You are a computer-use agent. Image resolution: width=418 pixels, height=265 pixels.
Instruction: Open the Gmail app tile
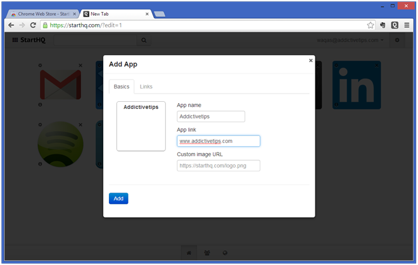61,85
